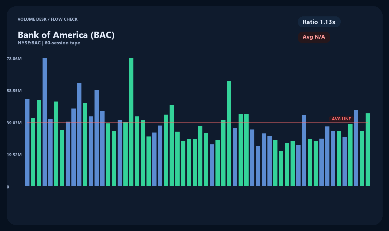Select the tallest blue volume bar
Image resolution: width=389 pixels, height=231 pixels.
click(x=45, y=122)
